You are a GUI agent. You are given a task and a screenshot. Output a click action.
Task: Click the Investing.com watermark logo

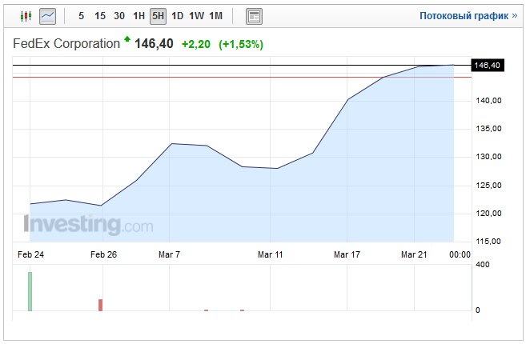[88, 225]
